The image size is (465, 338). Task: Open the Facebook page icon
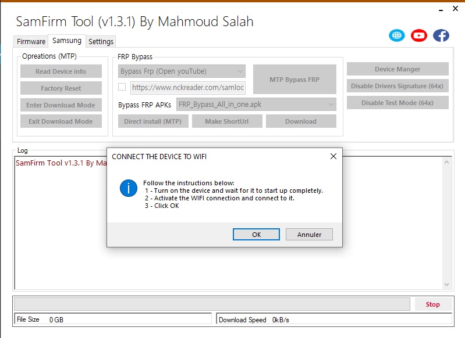(x=441, y=35)
